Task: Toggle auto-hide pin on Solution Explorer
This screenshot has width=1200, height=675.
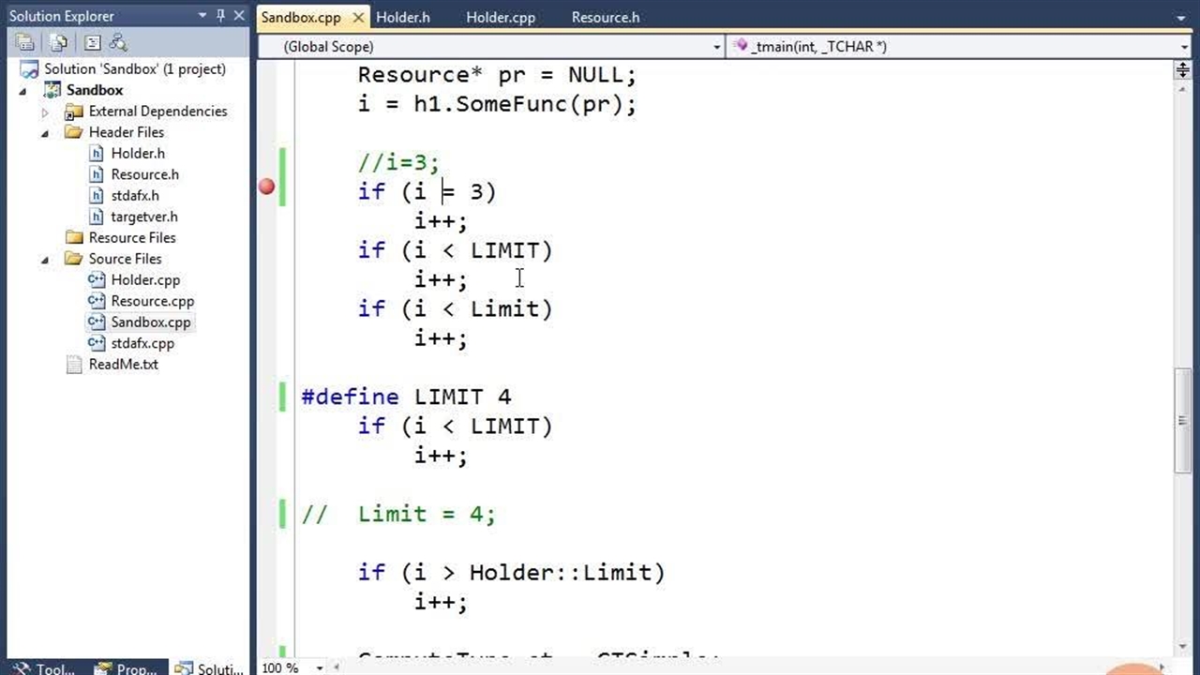Action: 221,16
